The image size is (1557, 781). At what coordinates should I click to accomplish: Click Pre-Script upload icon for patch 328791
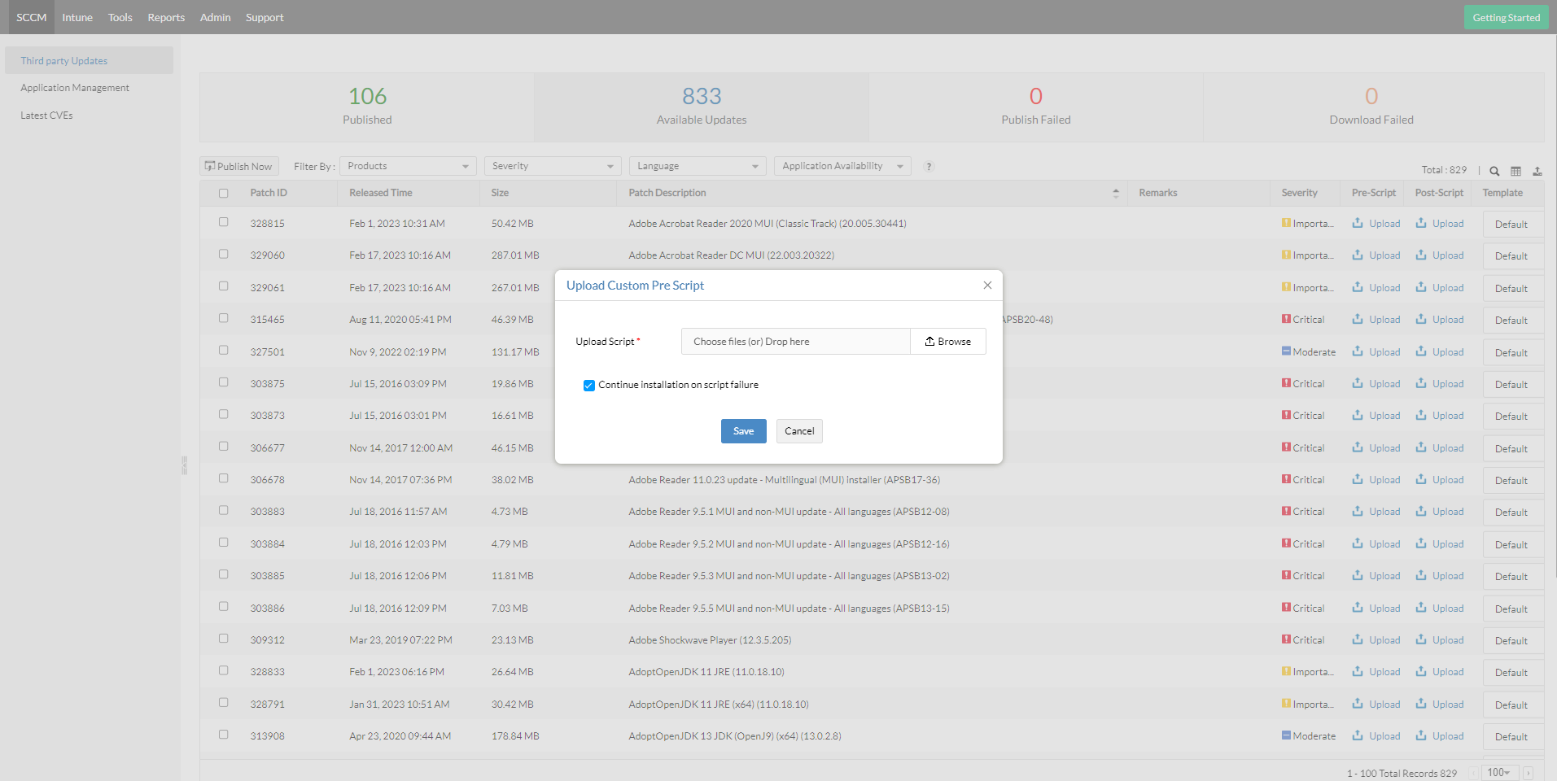pyautogui.click(x=1358, y=704)
